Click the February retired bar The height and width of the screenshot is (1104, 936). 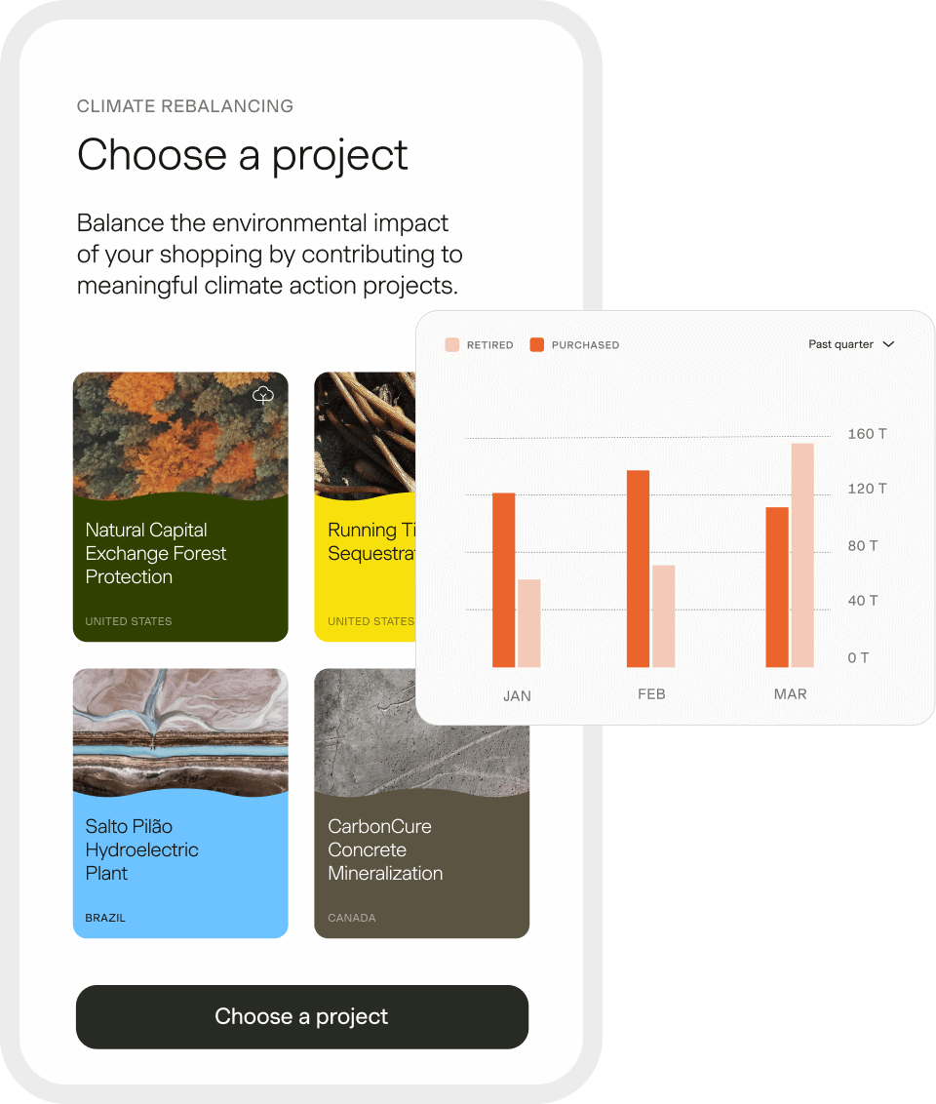tap(664, 615)
